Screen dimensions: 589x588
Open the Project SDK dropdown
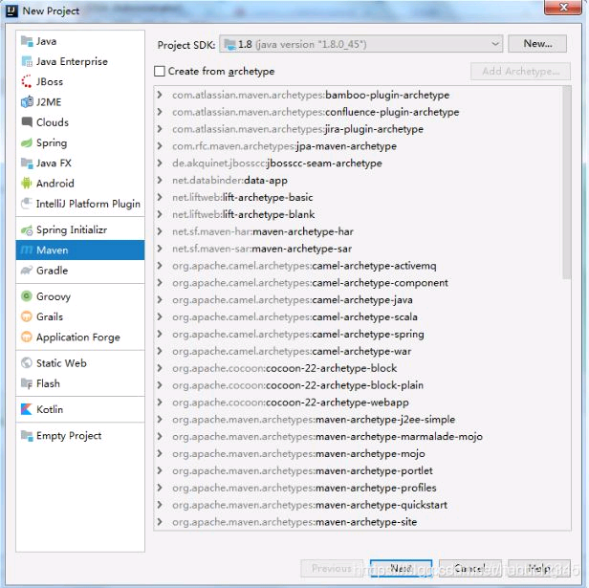click(x=361, y=44)
